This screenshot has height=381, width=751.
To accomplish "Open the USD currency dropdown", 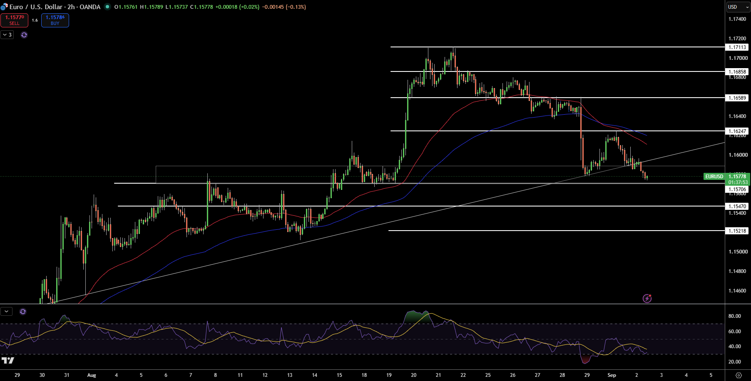I will [738, 7].
